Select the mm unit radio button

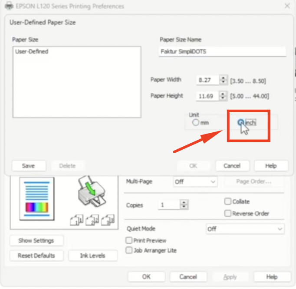196,123
